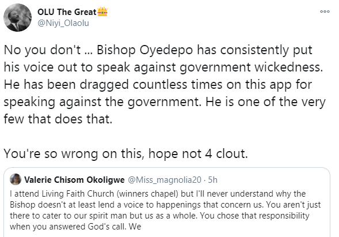
Task: Click the quoted text ending 'God's call. We'
Action: pos(75,227)
